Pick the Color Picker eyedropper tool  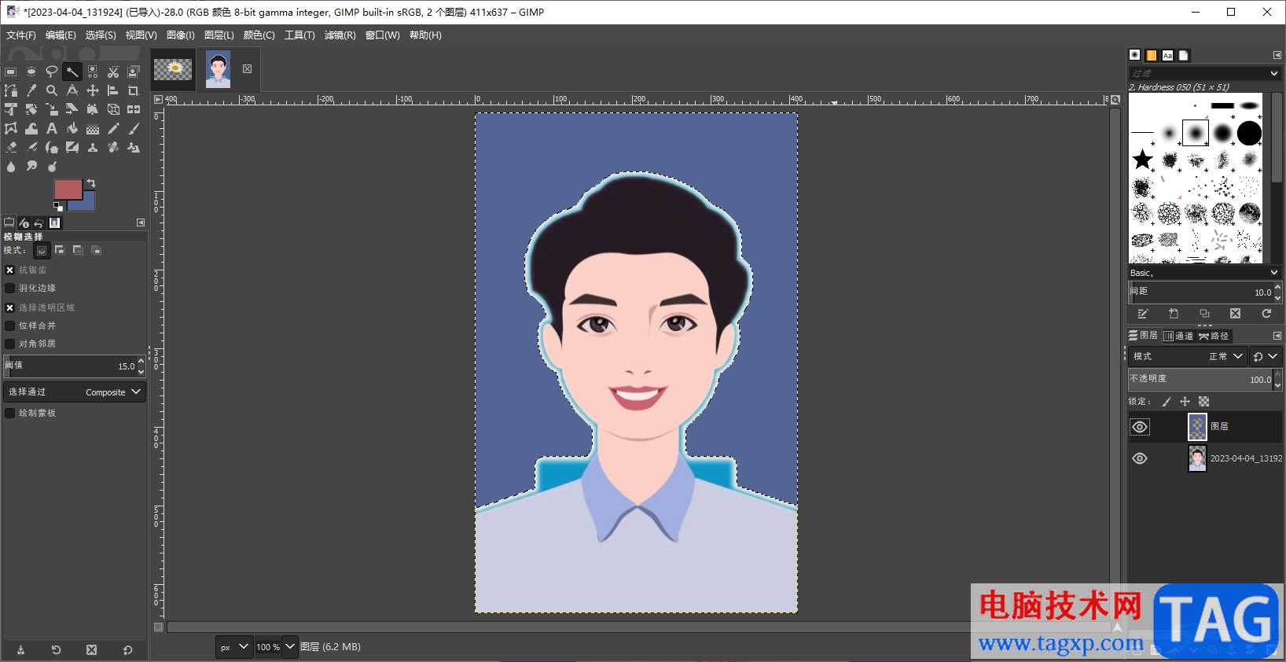click(x=31, y=90)
